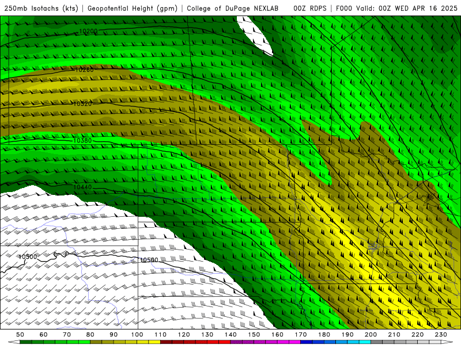The image size is (461, 345).
Task: Click the "College of DuPage NEXLAB" credit text
Action: [x=233, y=8]
